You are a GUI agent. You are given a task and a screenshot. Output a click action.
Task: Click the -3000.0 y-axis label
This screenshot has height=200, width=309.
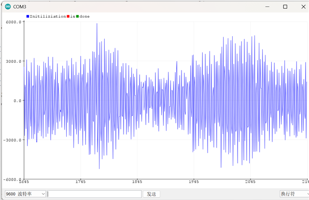[12, 140]
